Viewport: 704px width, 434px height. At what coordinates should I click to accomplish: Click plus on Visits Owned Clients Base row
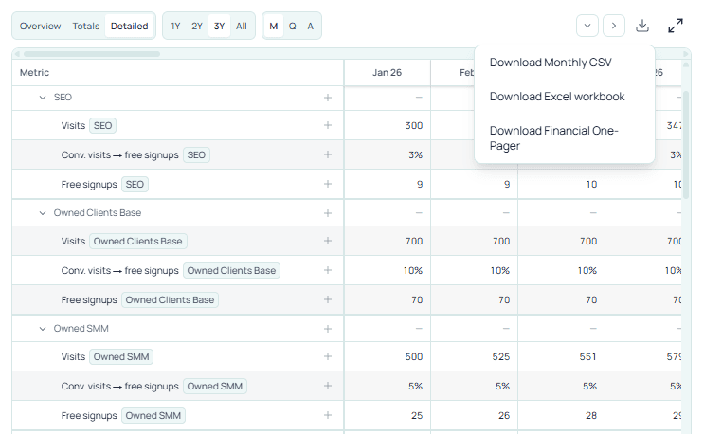328,241
